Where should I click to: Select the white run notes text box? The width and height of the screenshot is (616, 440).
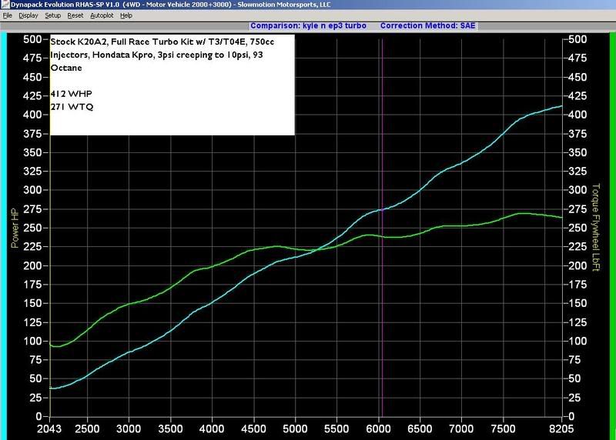pyautogui.click(x=172, y=85)
